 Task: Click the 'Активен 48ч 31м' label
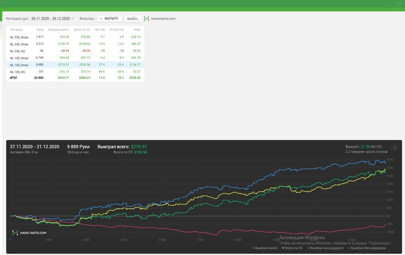pos(24,152)
